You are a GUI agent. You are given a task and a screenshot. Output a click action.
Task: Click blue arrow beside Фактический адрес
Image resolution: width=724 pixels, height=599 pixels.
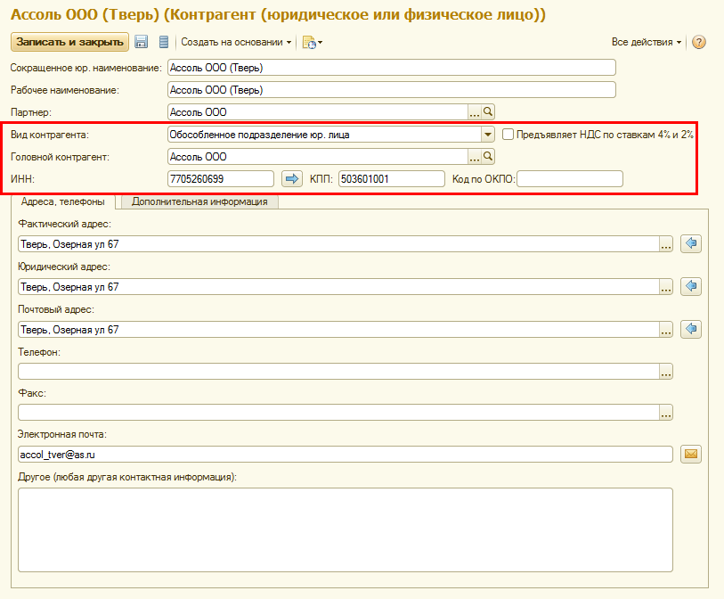coord(691,243)
